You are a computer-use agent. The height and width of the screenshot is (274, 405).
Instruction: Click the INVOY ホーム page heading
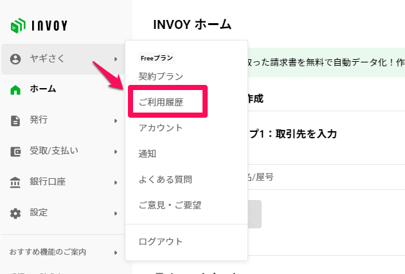[192, 25]
